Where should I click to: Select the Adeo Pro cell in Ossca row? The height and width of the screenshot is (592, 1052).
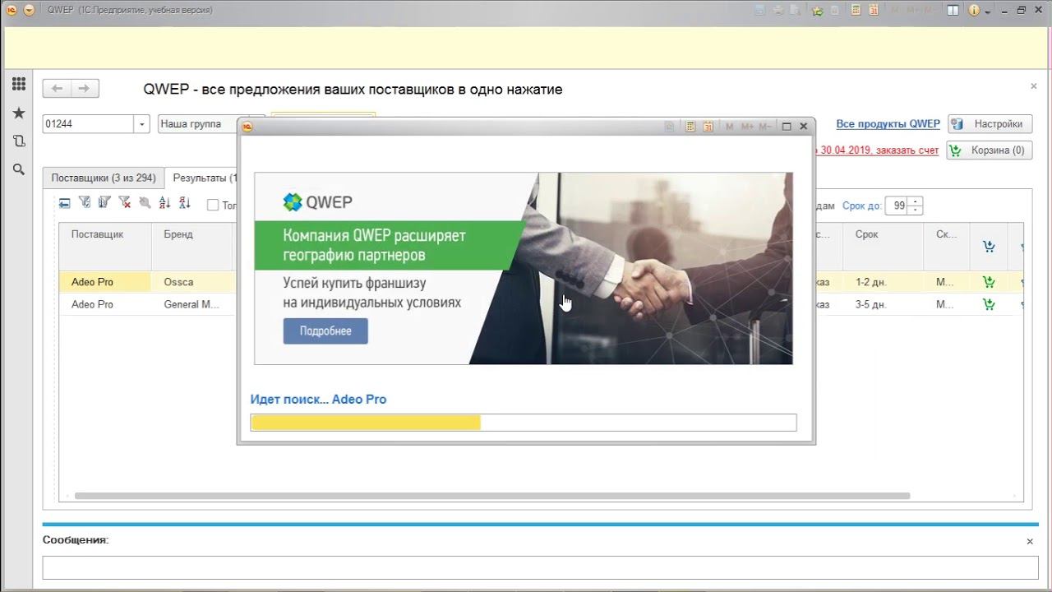pos(105,282)
